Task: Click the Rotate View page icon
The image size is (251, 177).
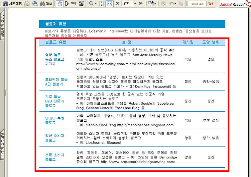Action: click(151, 4)
